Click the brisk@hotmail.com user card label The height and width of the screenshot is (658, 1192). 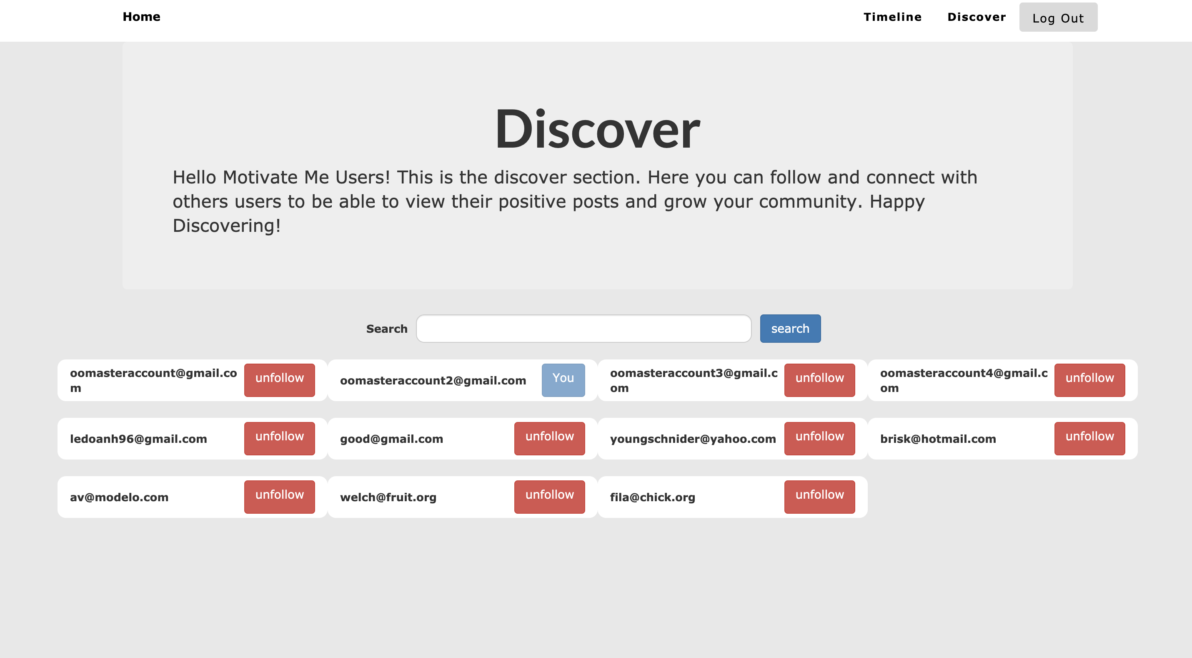(x=937, y=439)
